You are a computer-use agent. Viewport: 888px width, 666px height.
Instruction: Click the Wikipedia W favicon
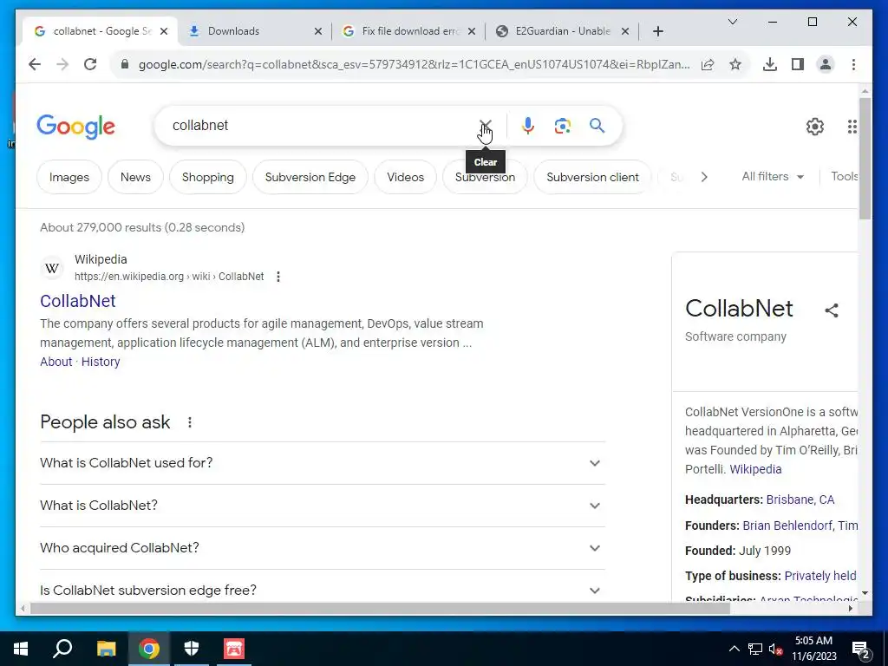pos(52,268)
